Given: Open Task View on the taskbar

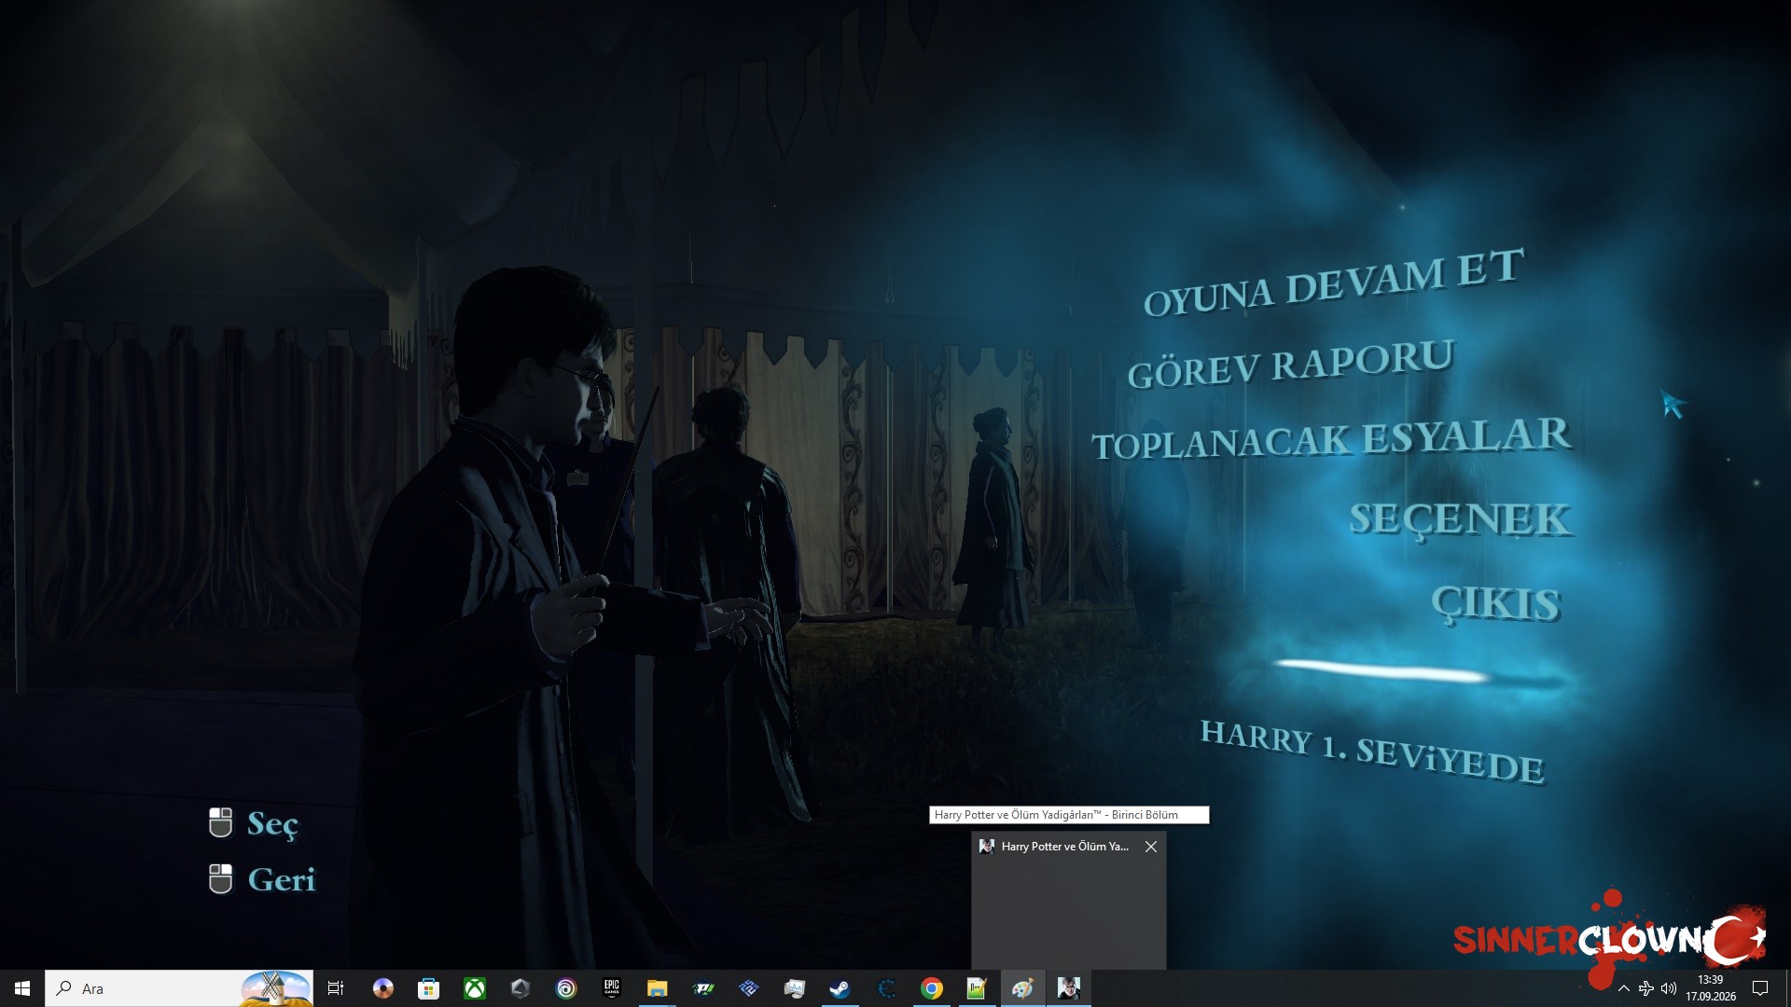Looking at the screenshot, I should click(x=336, y=988).
